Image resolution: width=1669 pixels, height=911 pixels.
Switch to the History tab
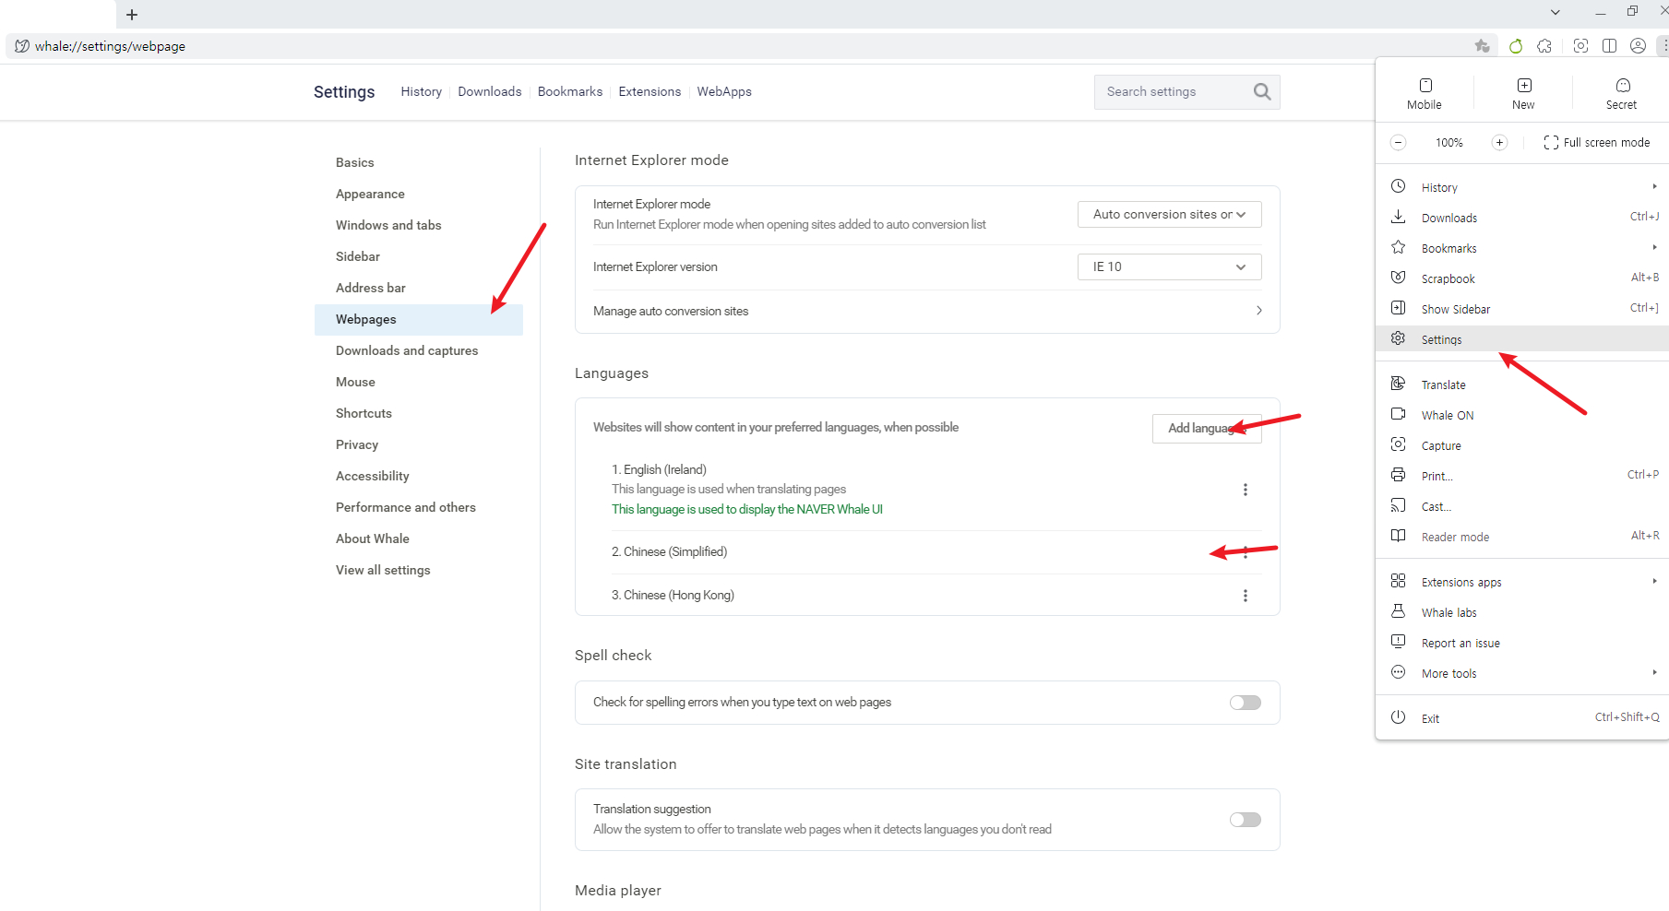(x=422, y=91)
